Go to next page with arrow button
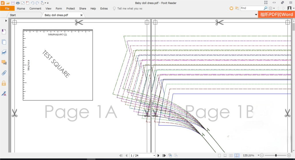 (158, 155)
